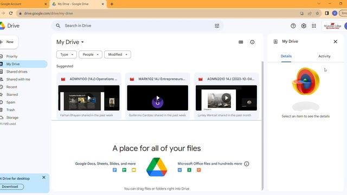Click the New button

pyautogui.click(x=9, y=42)
